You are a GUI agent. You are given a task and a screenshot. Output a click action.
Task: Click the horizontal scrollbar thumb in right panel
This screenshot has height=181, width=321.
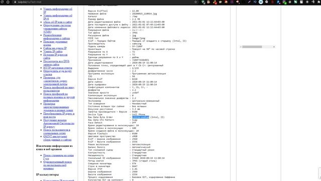click(x=252, y=47)
